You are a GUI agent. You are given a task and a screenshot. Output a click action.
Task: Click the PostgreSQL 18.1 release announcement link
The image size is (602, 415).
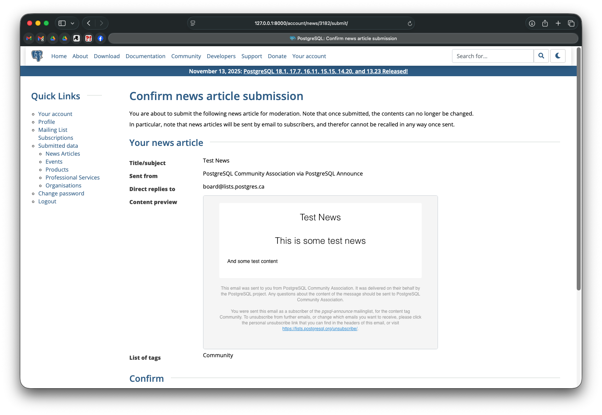pyautogui.click(x=325, y=72)
